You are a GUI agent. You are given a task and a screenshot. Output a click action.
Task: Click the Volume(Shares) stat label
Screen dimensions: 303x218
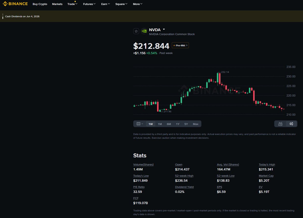(x=143, y=165)
